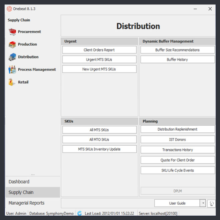Open SKU Life Cycle Events
The image size is (220, 220).
[x=177, y=171]
